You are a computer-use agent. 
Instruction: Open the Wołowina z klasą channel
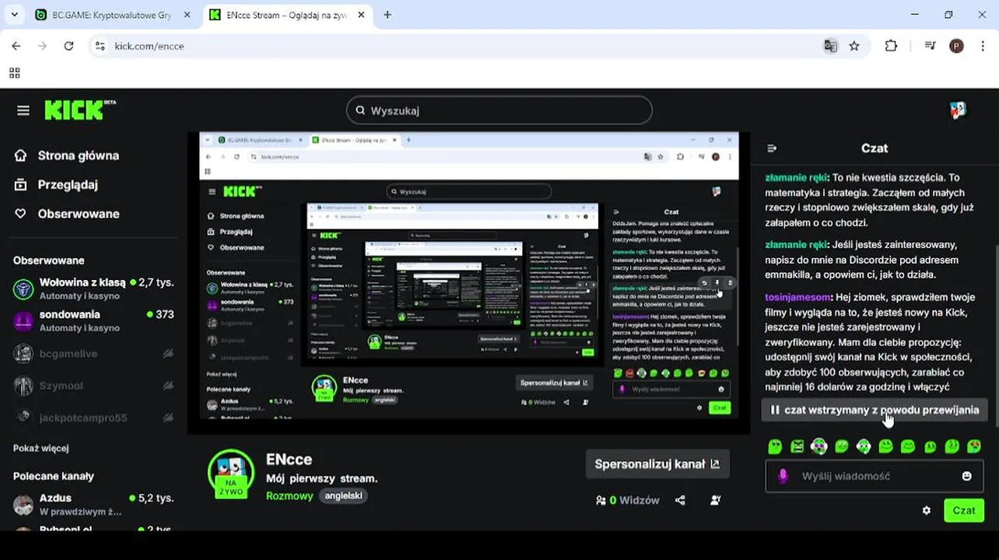tap(93, 289)
